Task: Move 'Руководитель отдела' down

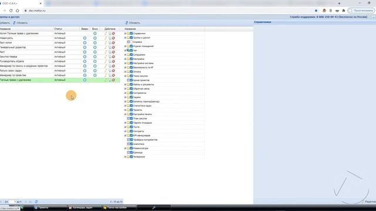Action: point(95,61)
